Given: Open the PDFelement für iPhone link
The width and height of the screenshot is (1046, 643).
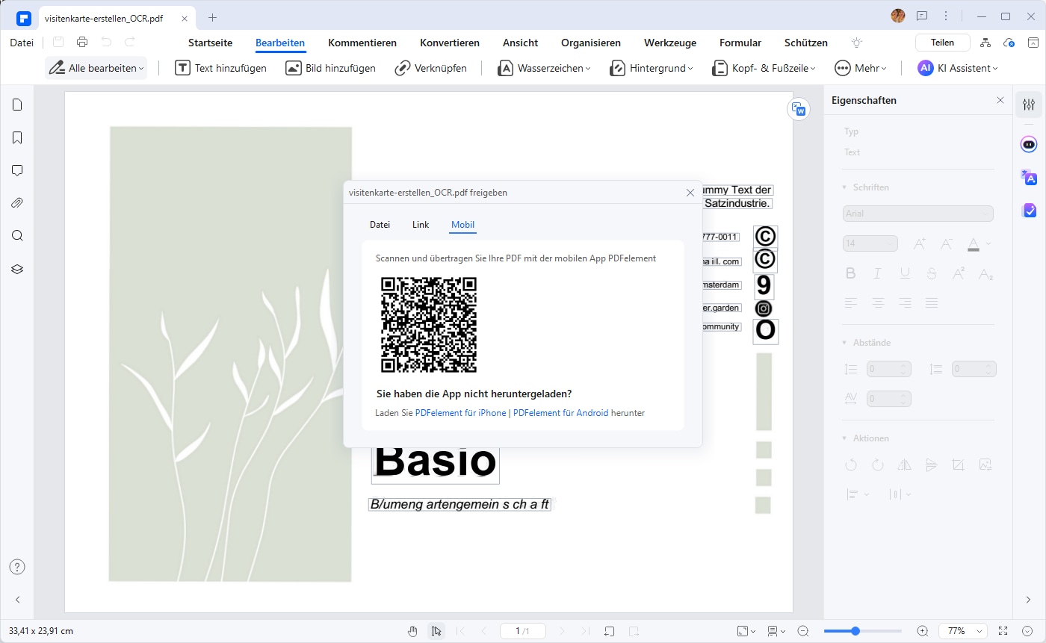Looking at the screenshot, I should [460, 413].
